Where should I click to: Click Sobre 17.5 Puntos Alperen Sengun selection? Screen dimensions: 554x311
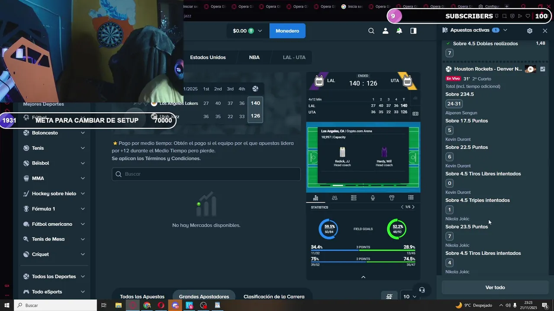[x=467, y=121]
